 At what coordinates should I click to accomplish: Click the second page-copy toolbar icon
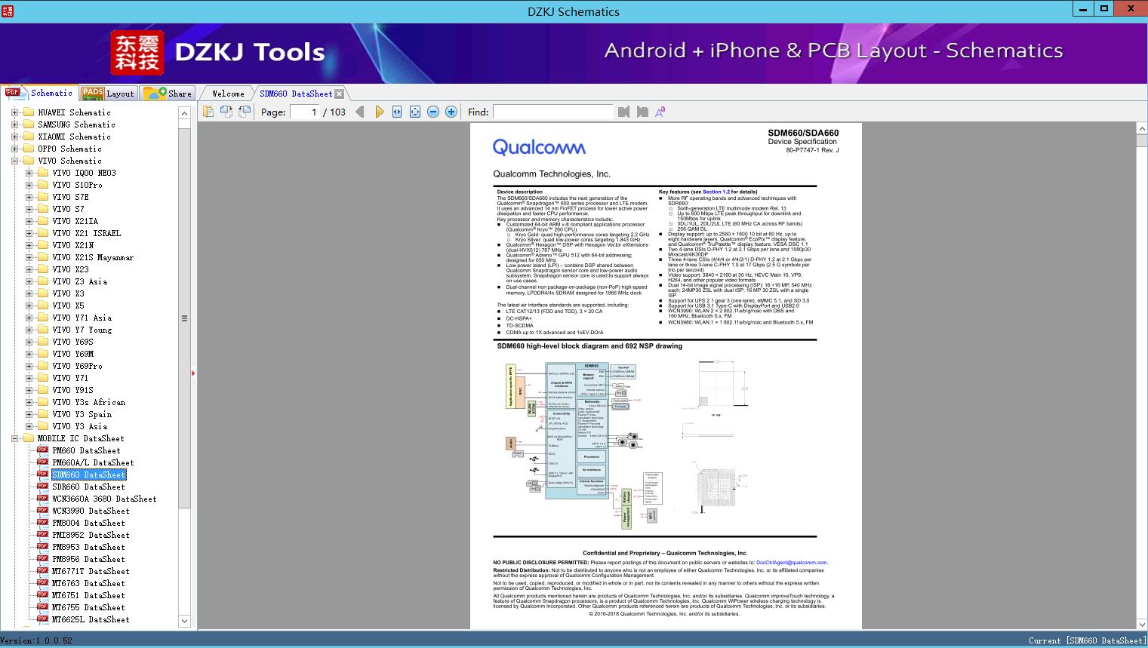coord(226,112)
